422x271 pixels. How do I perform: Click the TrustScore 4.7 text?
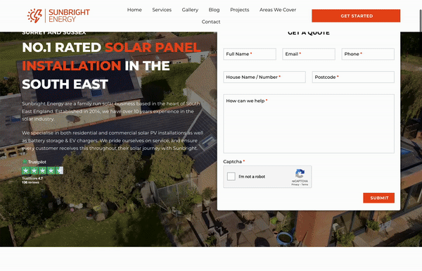click(32, 178)
